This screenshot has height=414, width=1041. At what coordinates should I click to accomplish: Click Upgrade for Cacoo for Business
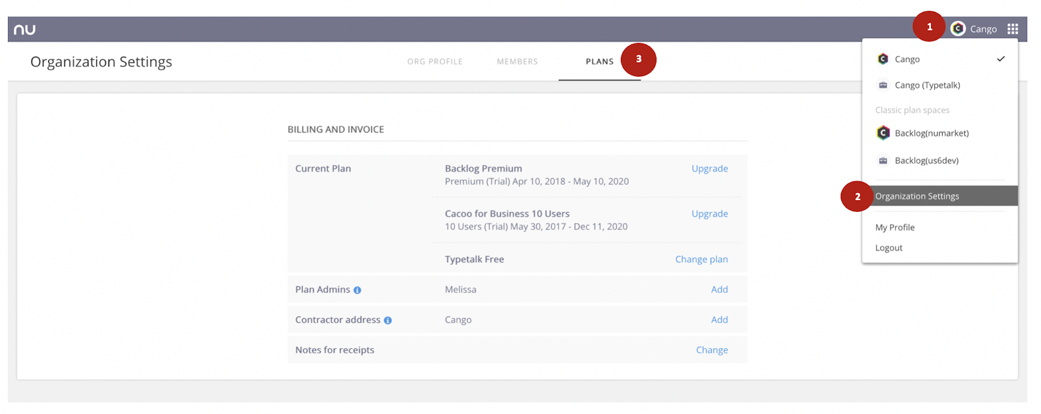point(709,214)
